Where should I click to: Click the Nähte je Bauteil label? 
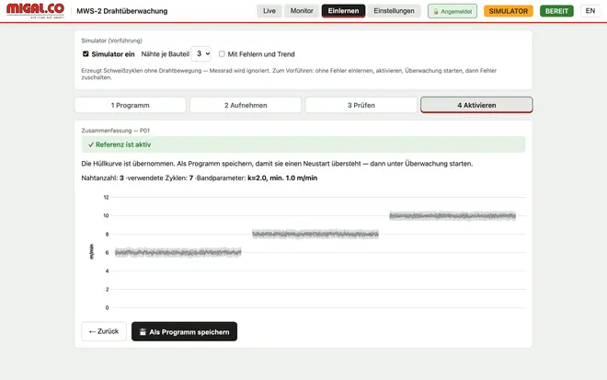pos(165,54)
